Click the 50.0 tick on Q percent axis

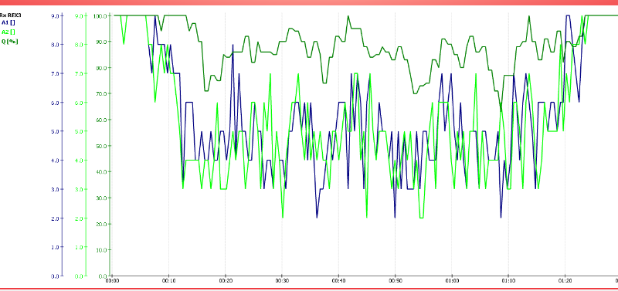tap(100, 146)
